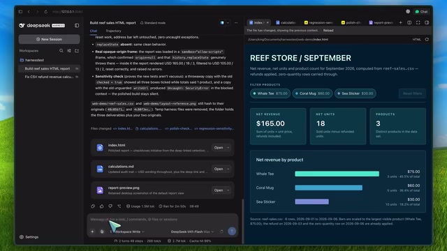This screenshot has height=251, width=447.
Task: Send the message with arrow button
Action: click(232, 231)
